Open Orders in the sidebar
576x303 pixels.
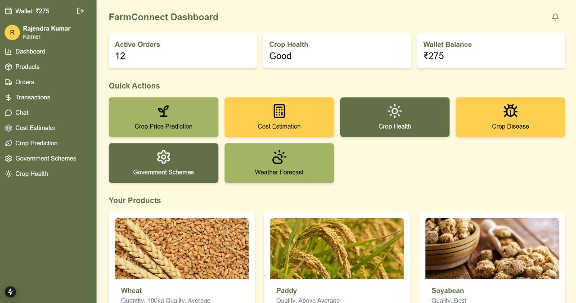click(x=25, y=82)
